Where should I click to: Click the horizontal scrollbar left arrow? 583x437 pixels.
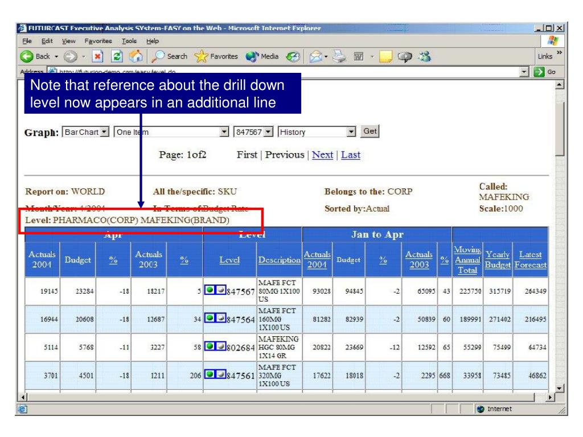click(x=23, y=397)
